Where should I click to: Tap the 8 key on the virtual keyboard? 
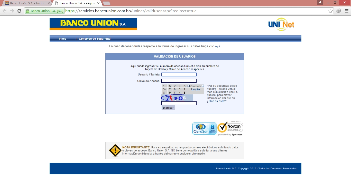(x=164, y=93)
